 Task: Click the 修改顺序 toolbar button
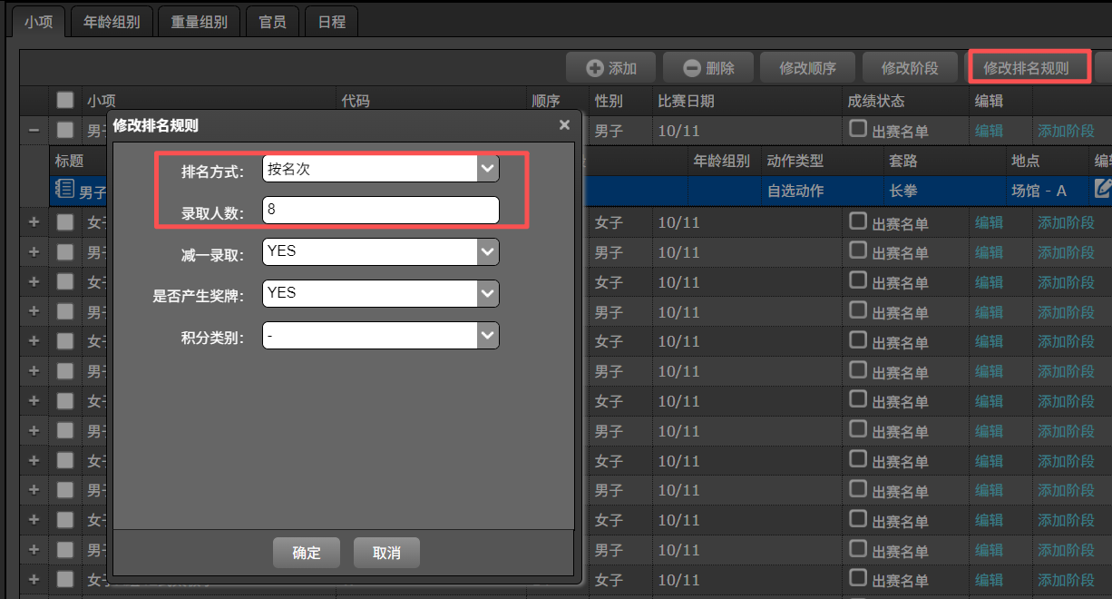click(807, 68)
